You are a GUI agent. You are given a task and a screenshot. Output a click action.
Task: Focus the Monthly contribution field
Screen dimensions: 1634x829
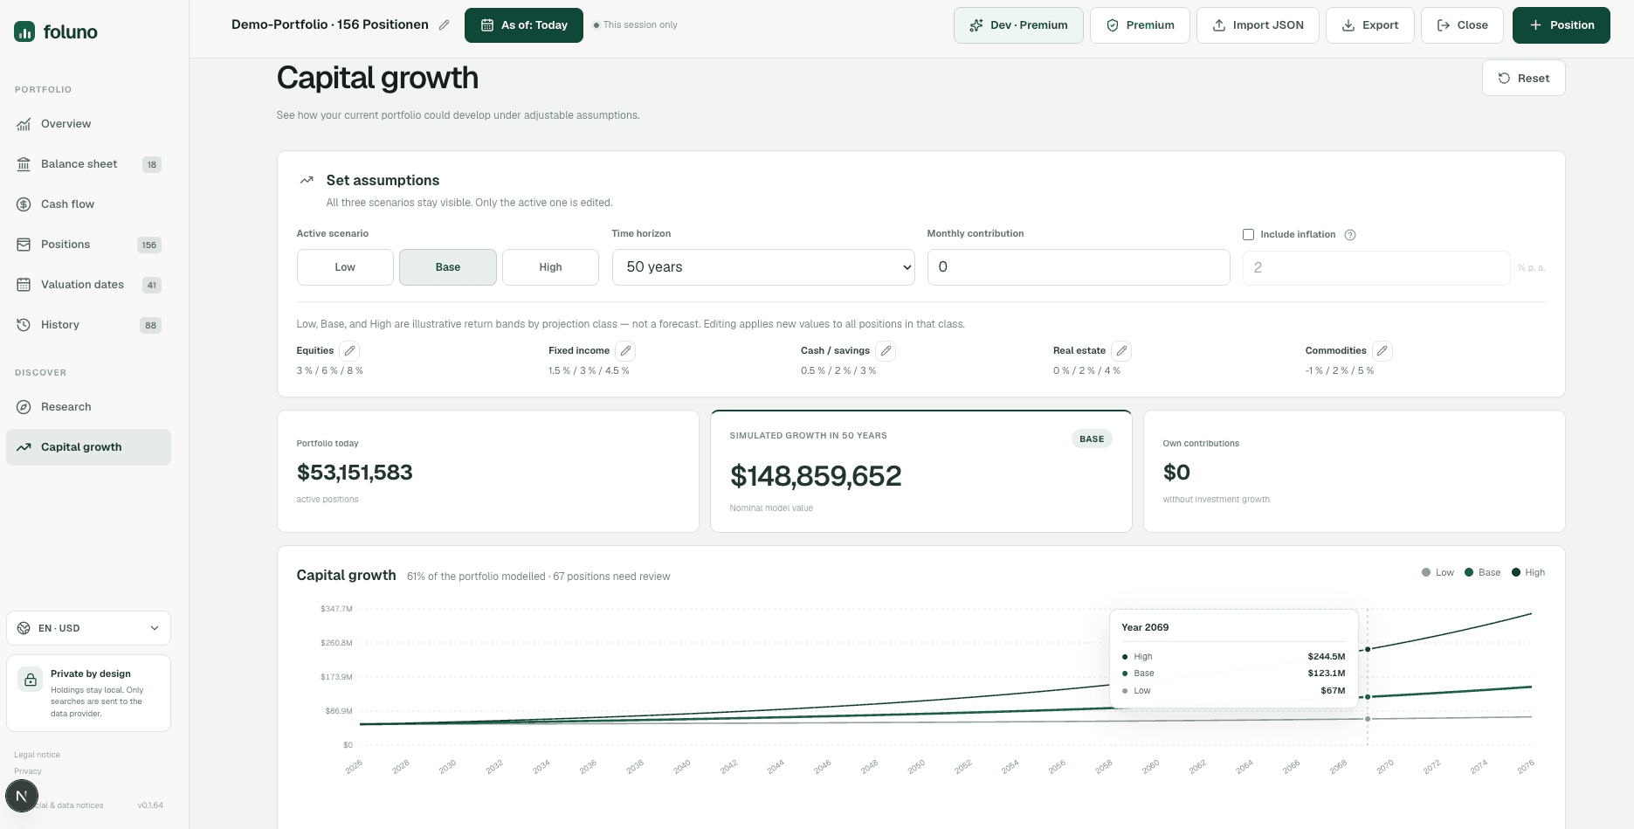click(x=1079, y=267)
